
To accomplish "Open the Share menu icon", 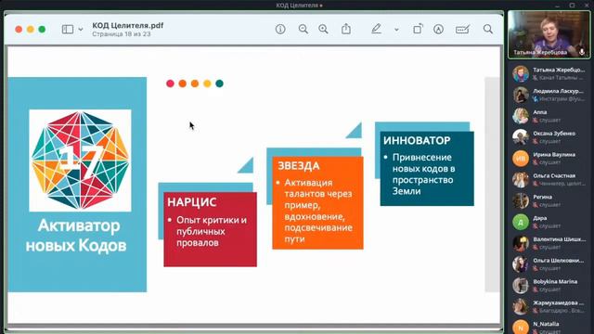I will (346, 29).
